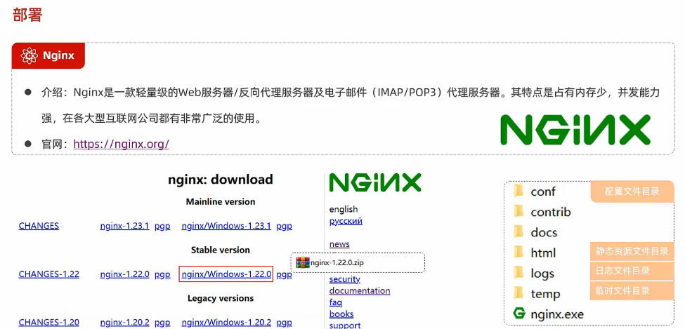Select the logs folder icon
685x329 pixels.
(518, 273)
